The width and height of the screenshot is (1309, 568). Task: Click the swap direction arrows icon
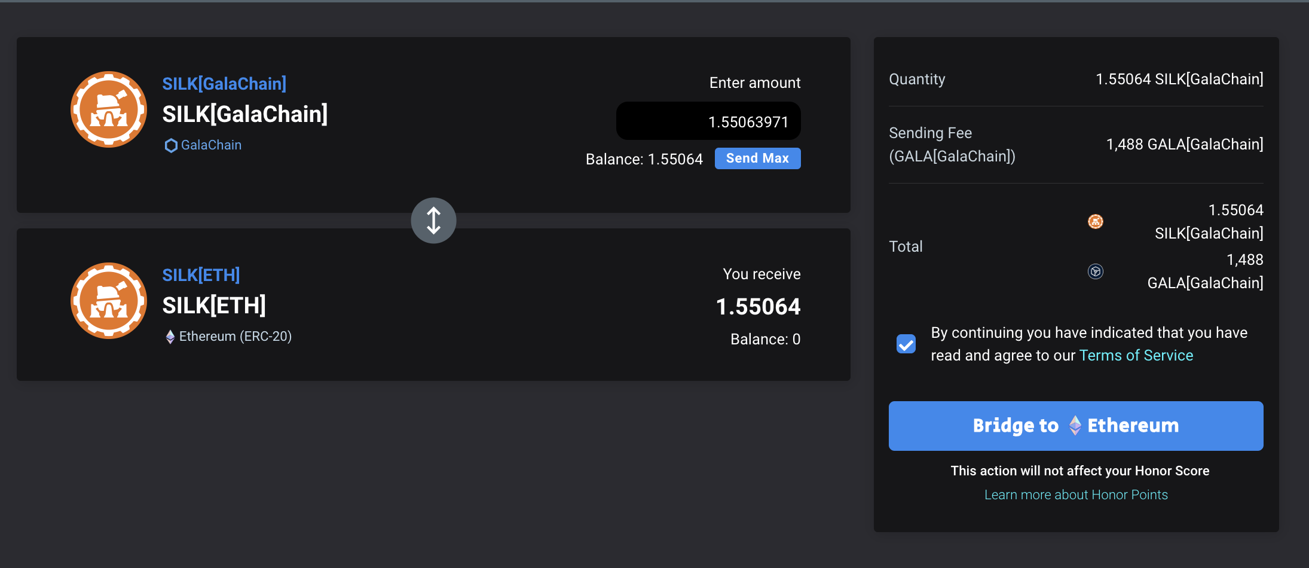point(433,221)
